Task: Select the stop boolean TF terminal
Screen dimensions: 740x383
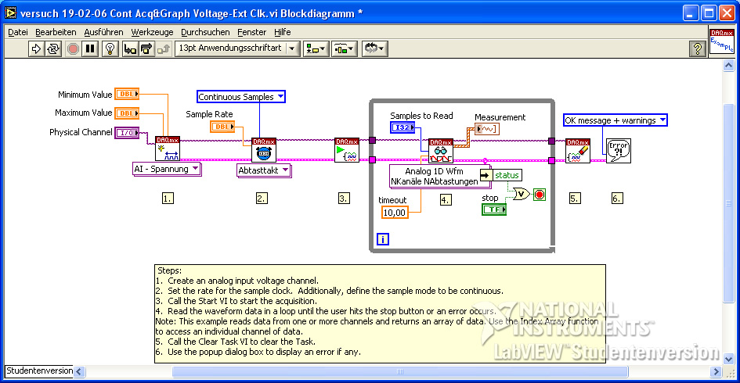Action: pyautogui.click(x=493, y=209)
